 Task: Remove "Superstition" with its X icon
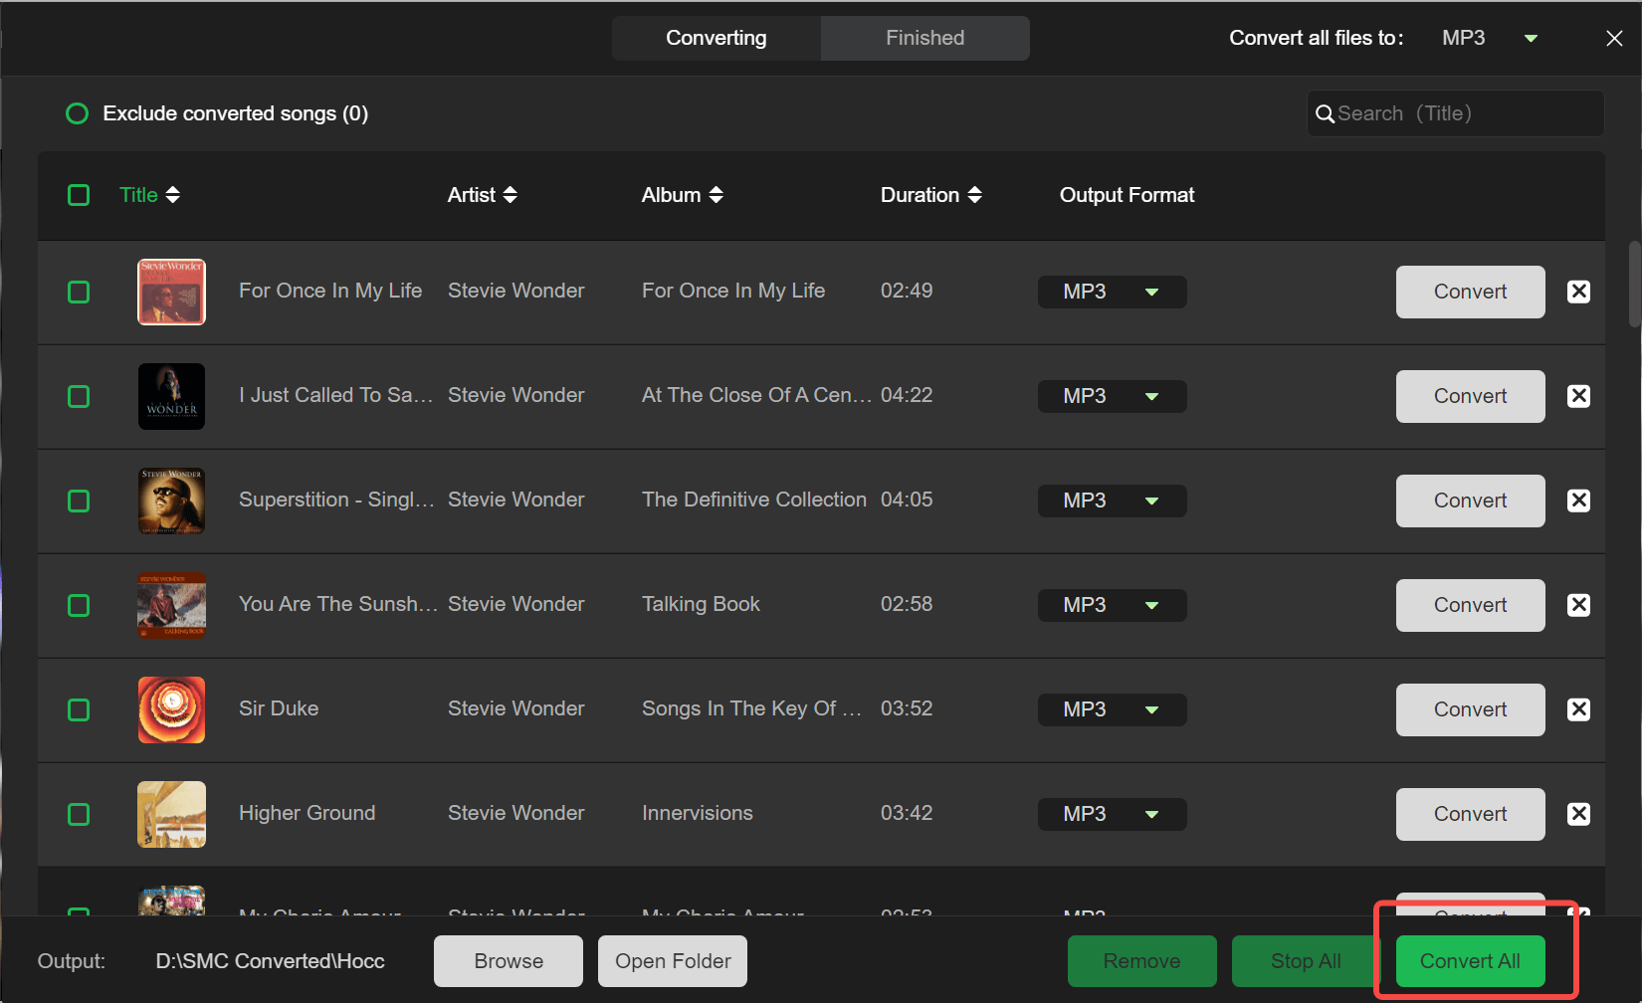pos(1578,500)
